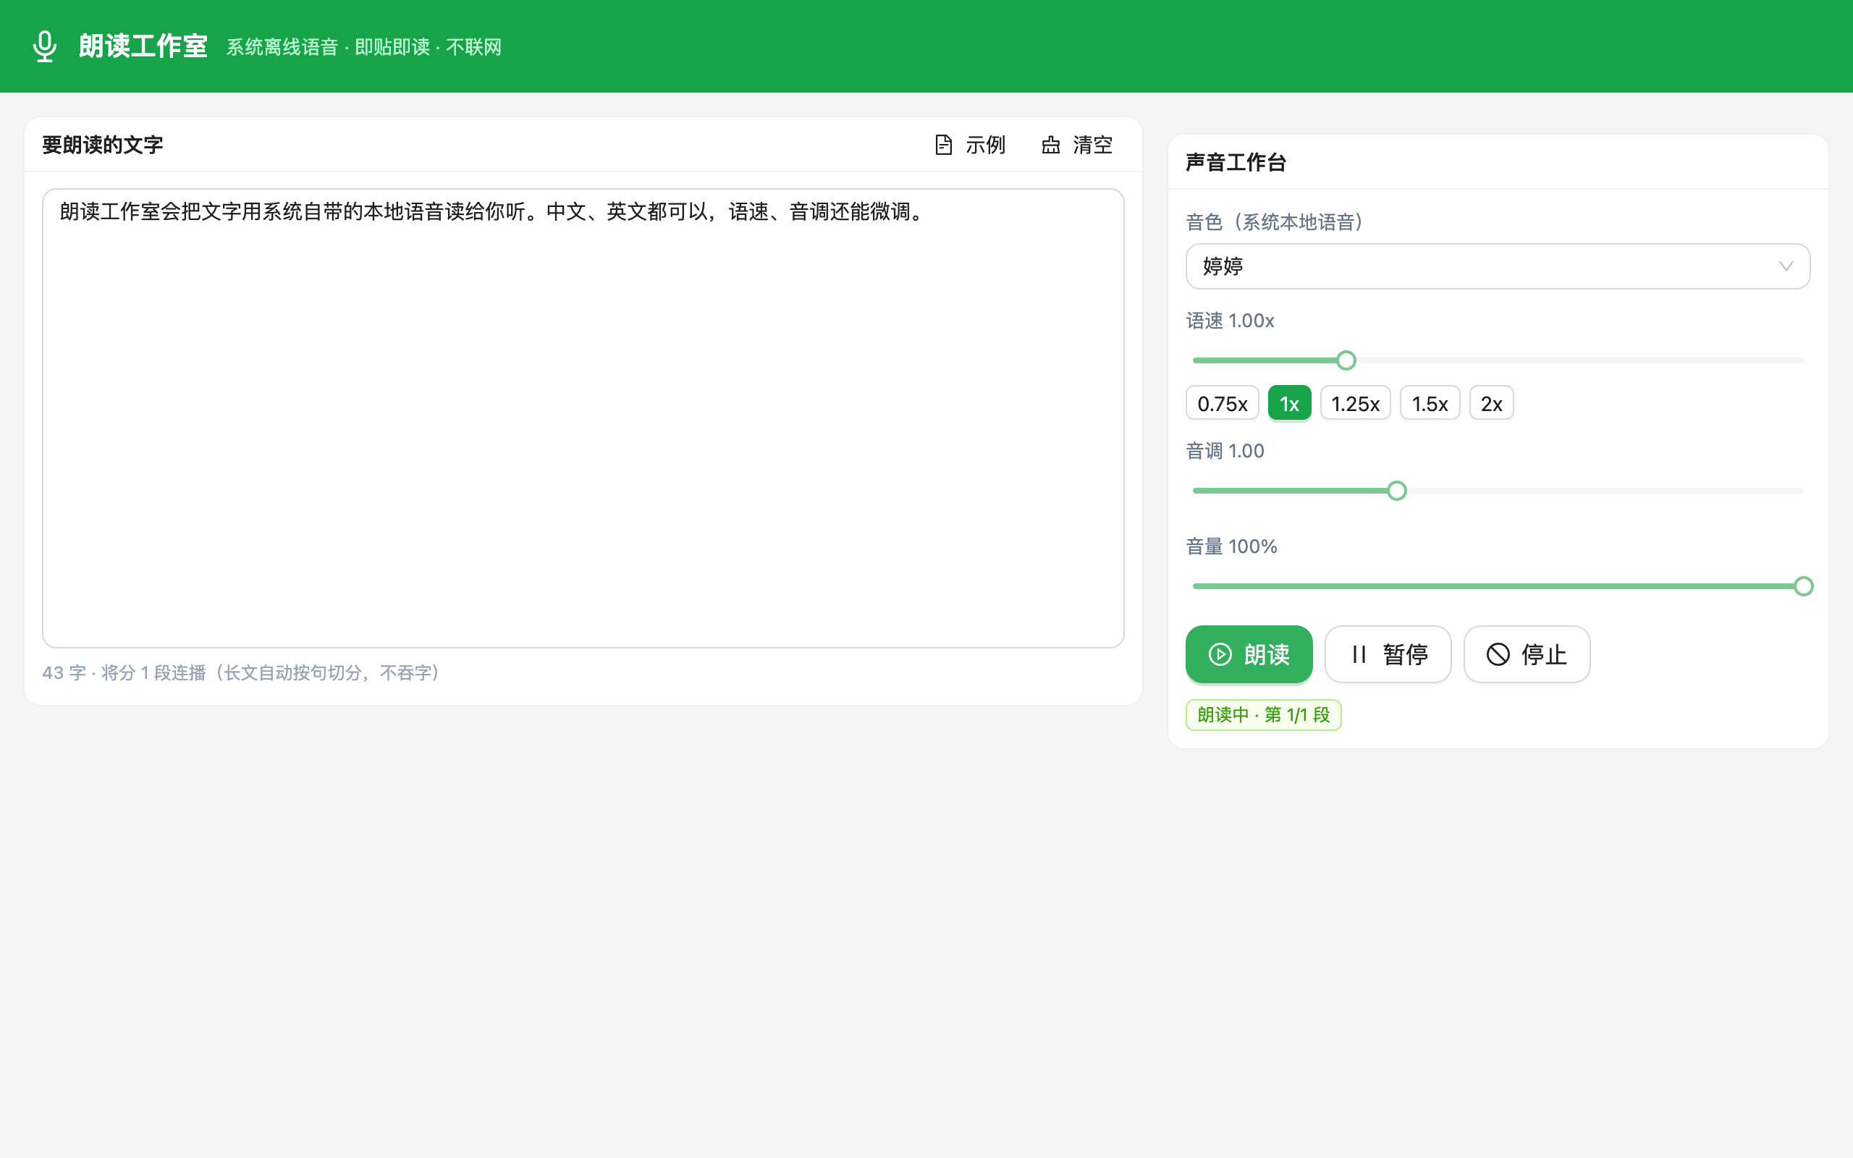Select the 1x speed preset
The height and width of the screenshot is (1158, 1853).
coord(1289,403)
